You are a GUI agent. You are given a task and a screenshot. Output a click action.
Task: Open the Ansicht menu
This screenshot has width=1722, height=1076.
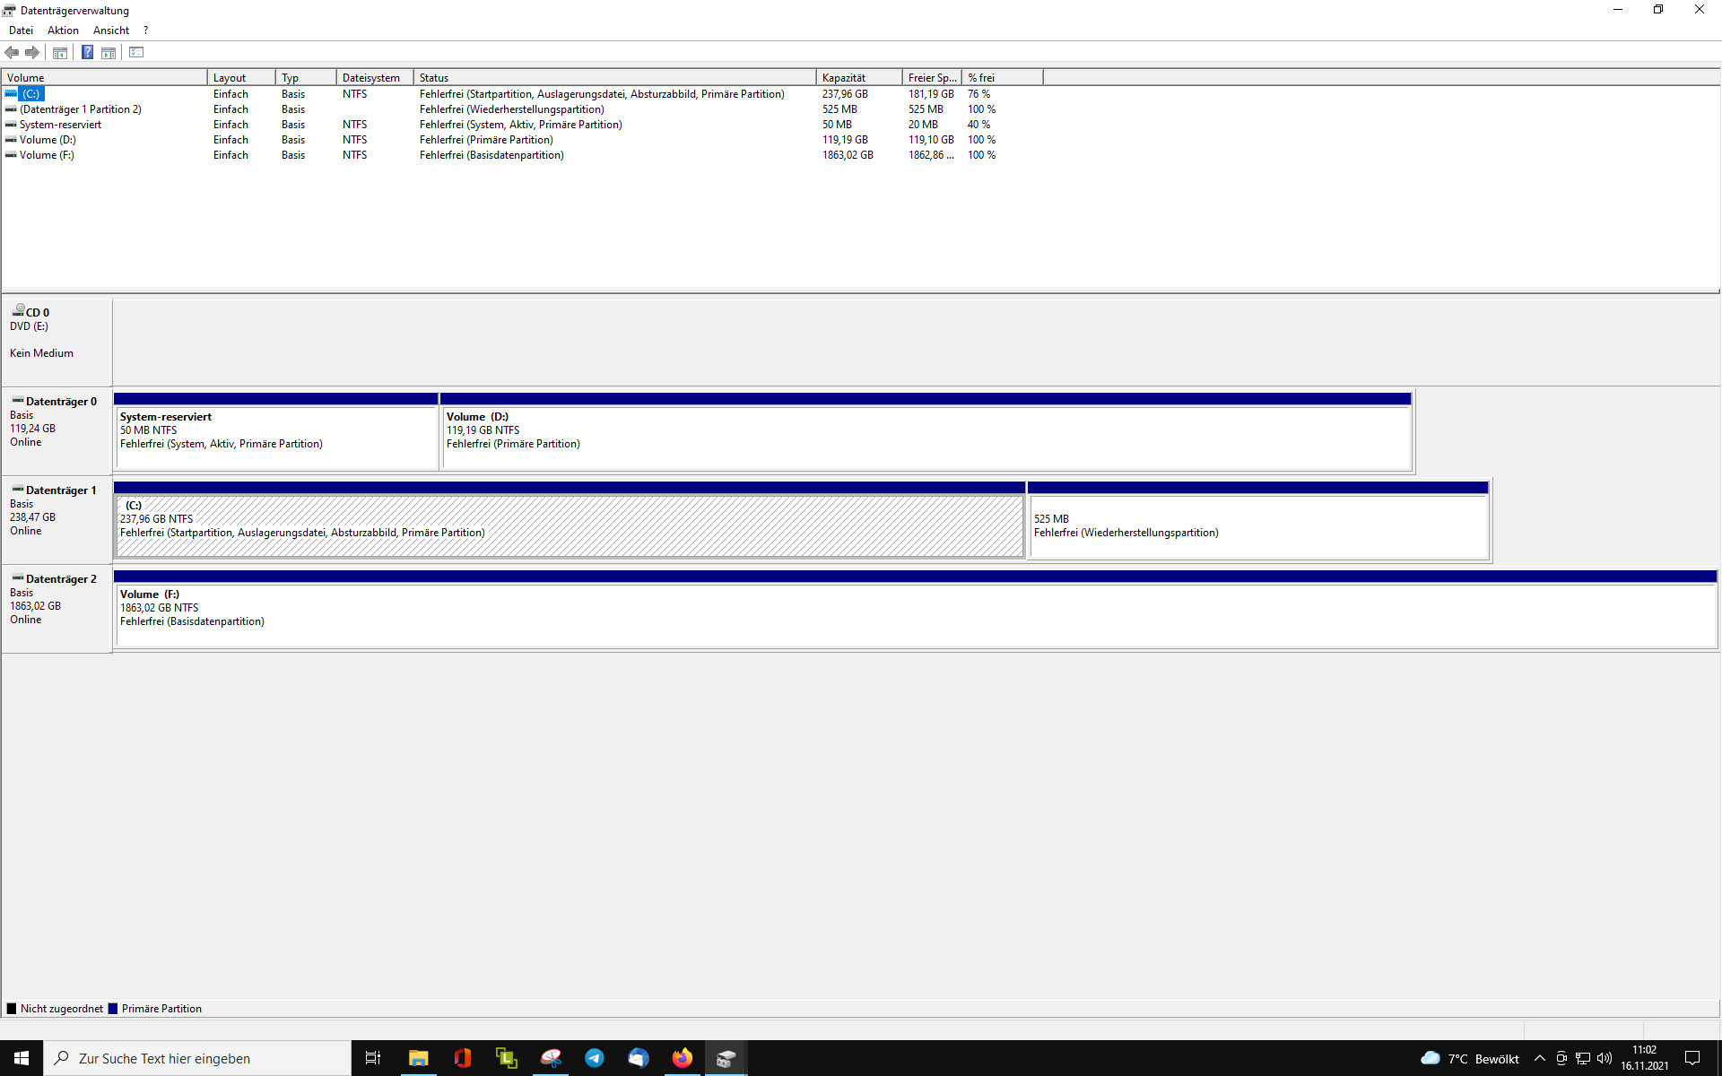111,30
